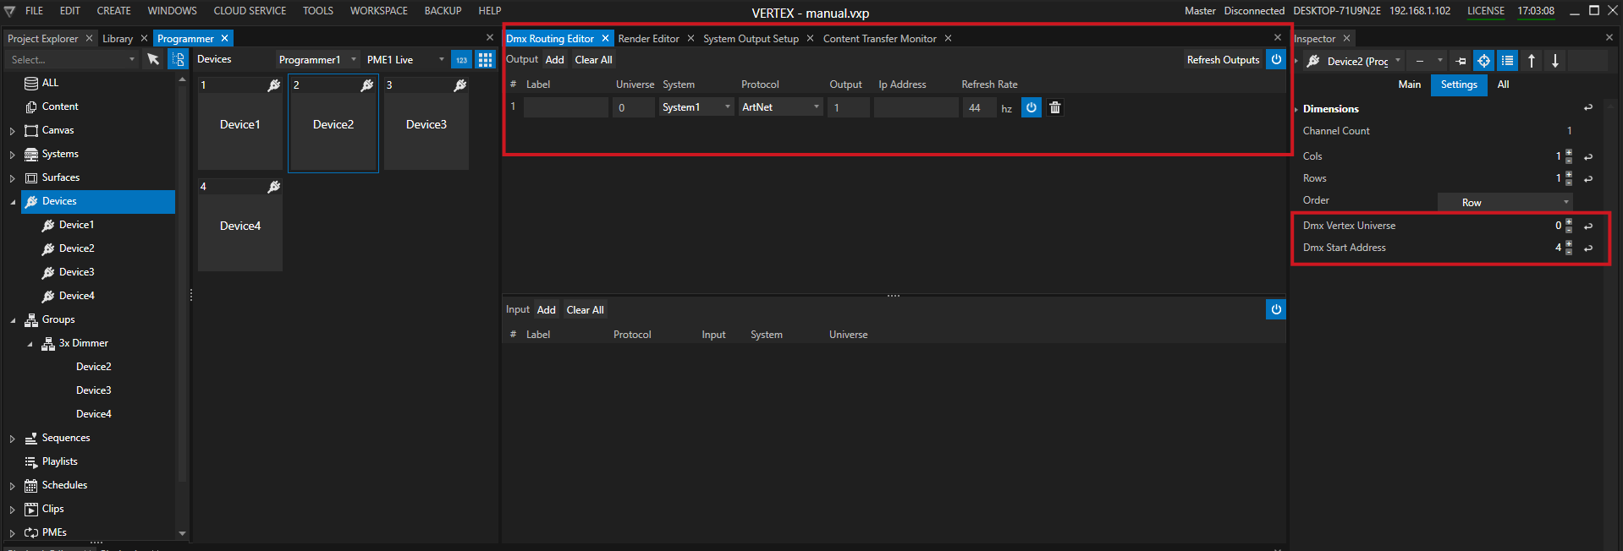Expand the Systems tree node
Viewport: 1623px width, 551px height.
[x=12, y=155]
